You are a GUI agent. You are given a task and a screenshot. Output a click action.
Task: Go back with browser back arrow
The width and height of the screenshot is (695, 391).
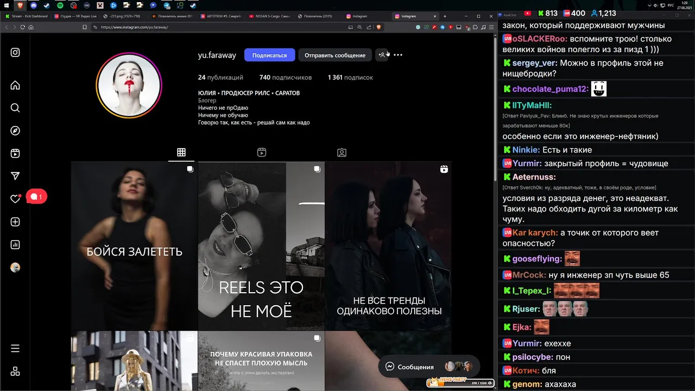pyautogui.click(x=7, y=27)
